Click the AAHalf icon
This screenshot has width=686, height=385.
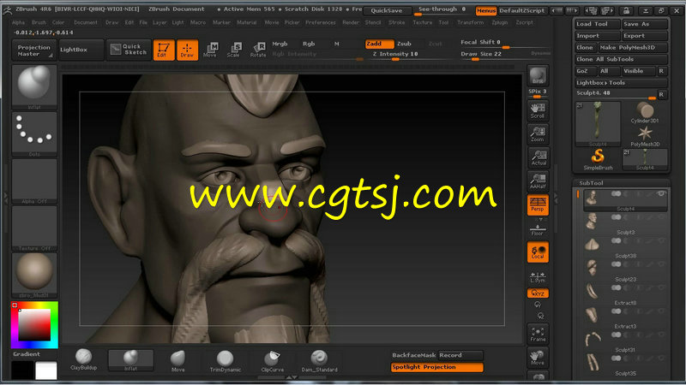point(538,181)
